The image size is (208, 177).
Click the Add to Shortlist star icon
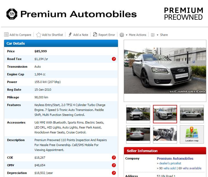click(x=39, y=35)
